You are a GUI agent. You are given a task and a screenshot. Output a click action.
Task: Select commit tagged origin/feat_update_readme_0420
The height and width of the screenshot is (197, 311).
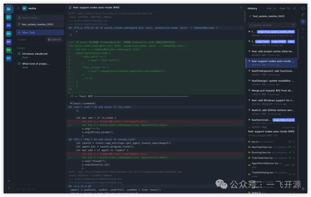pos(271,33)
